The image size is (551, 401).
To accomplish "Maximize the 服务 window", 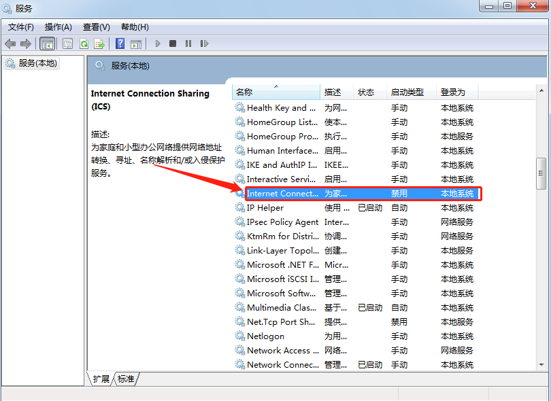I will tap(507, 6).
